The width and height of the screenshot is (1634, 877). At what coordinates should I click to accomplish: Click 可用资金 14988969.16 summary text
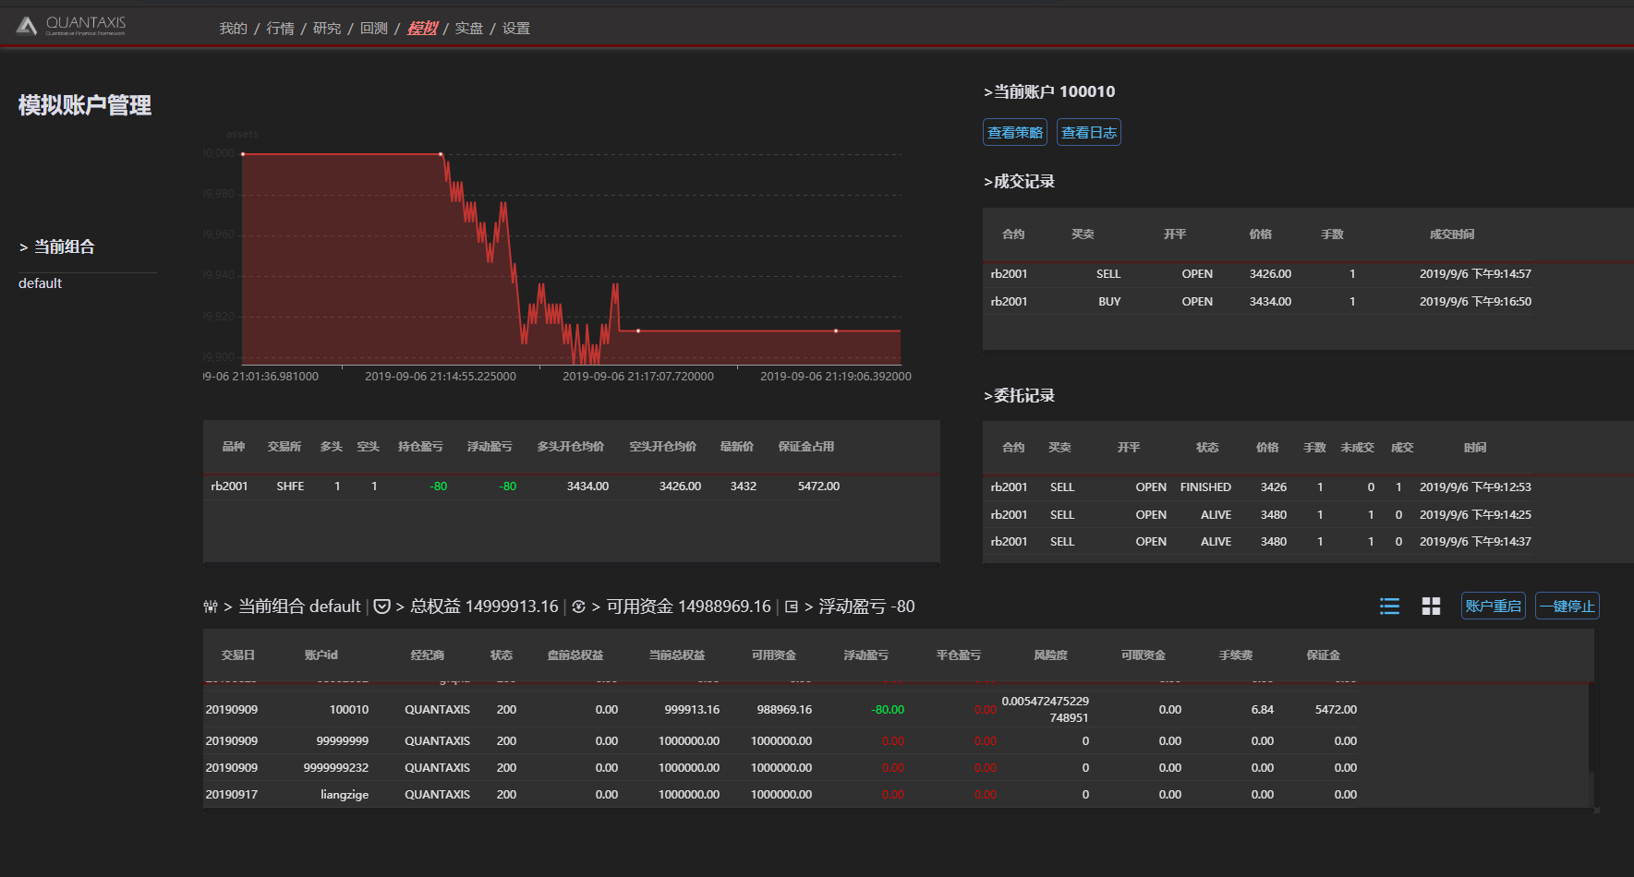[688, 607]
